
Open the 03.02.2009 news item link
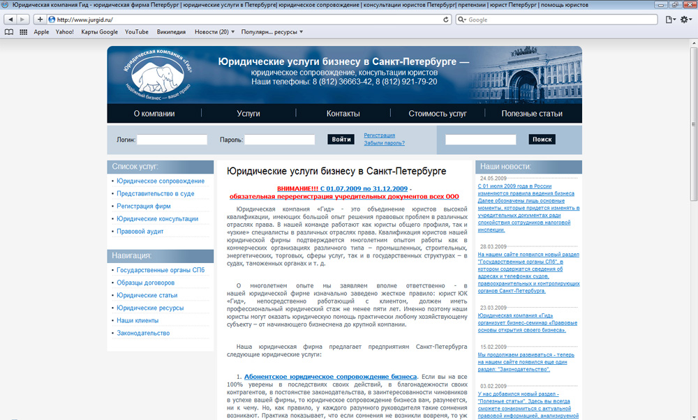(528, 405)
